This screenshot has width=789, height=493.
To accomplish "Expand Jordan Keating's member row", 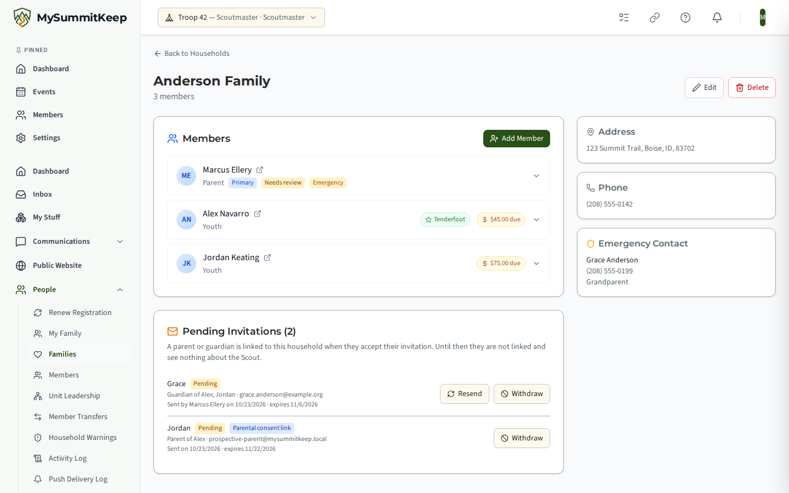I will pyautogui.click(x=536, y=263).
